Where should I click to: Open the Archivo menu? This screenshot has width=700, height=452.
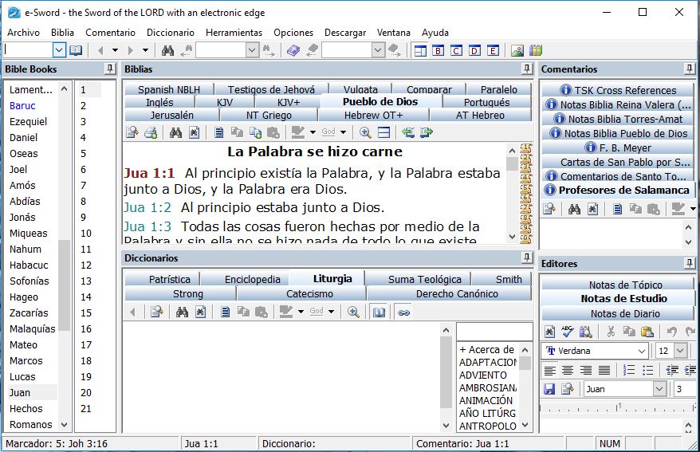tap(23, 33)
